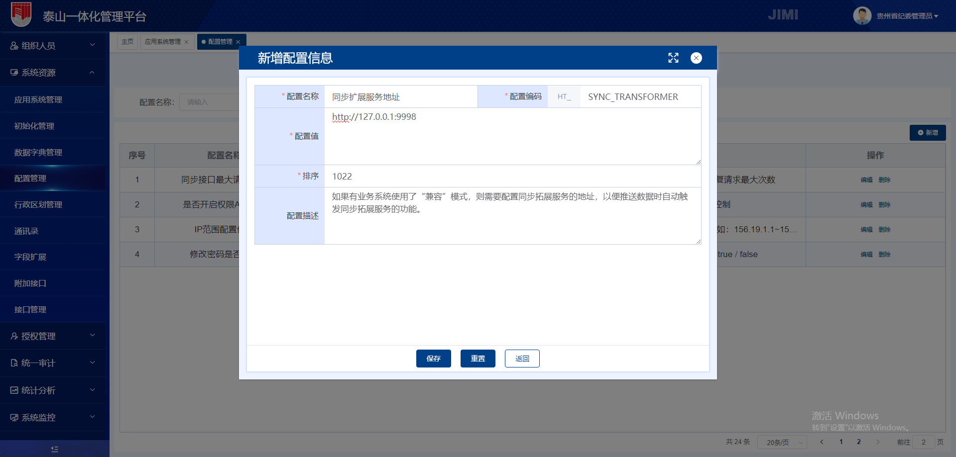The width and height of the screenshot is (956, 457).
Task: Open the 贵州省纪委管理员 account dropdown
Action: 907,16
